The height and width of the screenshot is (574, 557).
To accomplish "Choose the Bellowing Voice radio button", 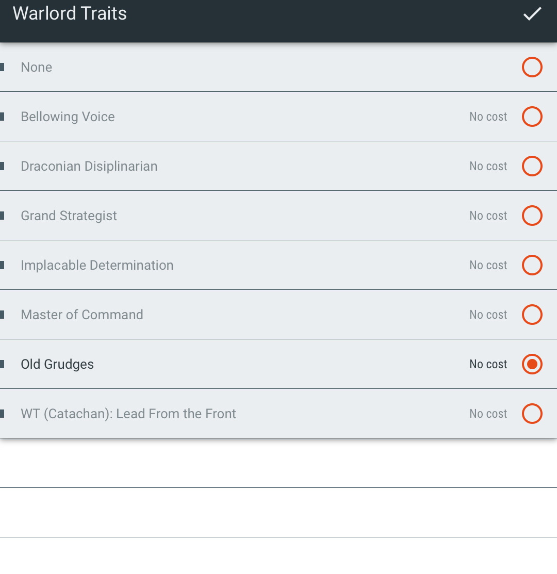I will [532, 117].
